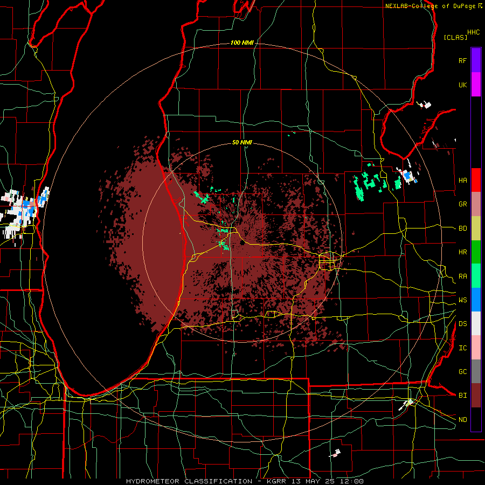The image size is (485, 485).
Task: Click the RF purple legend swatch
Action: pyautogui.click(x=476, y=60)
